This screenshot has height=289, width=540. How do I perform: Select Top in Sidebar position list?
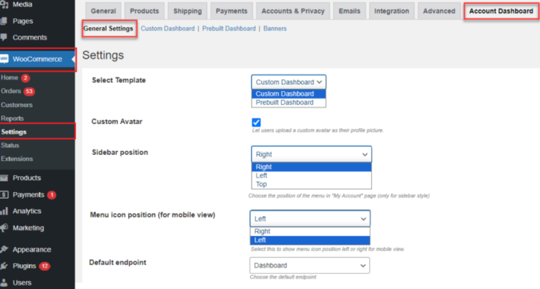click(262, 185)
